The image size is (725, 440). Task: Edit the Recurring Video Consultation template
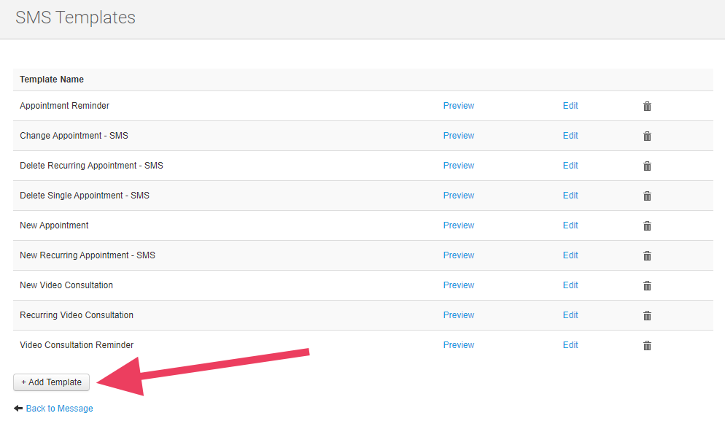pyautogui.click(x=570, y=315)
